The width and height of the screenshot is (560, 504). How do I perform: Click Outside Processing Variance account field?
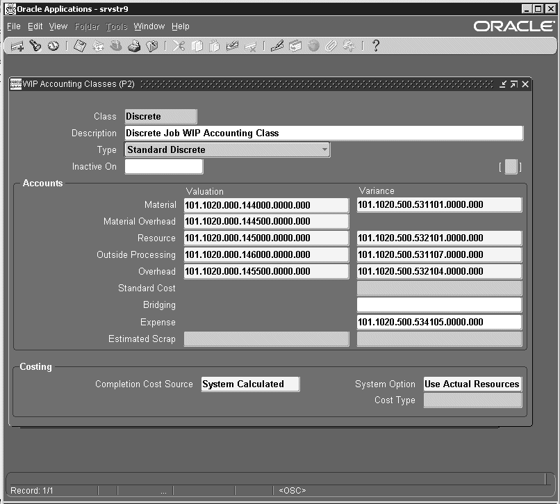click(439, 255)
